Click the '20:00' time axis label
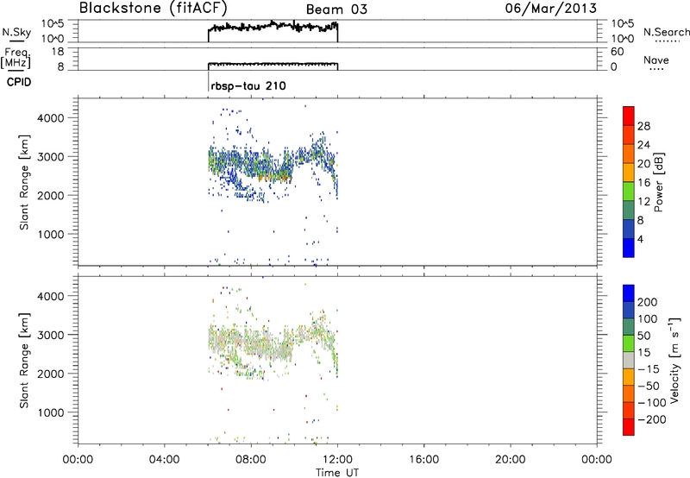This screenshot has width=690, height=478. point(510,460)
